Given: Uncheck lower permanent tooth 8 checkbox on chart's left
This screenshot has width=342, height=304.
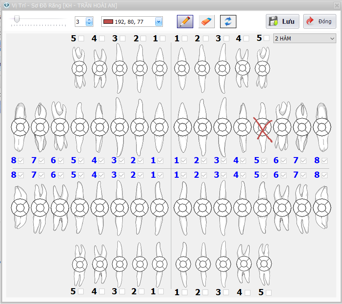Looking at the screenshot, I should [x=21, y=175].
